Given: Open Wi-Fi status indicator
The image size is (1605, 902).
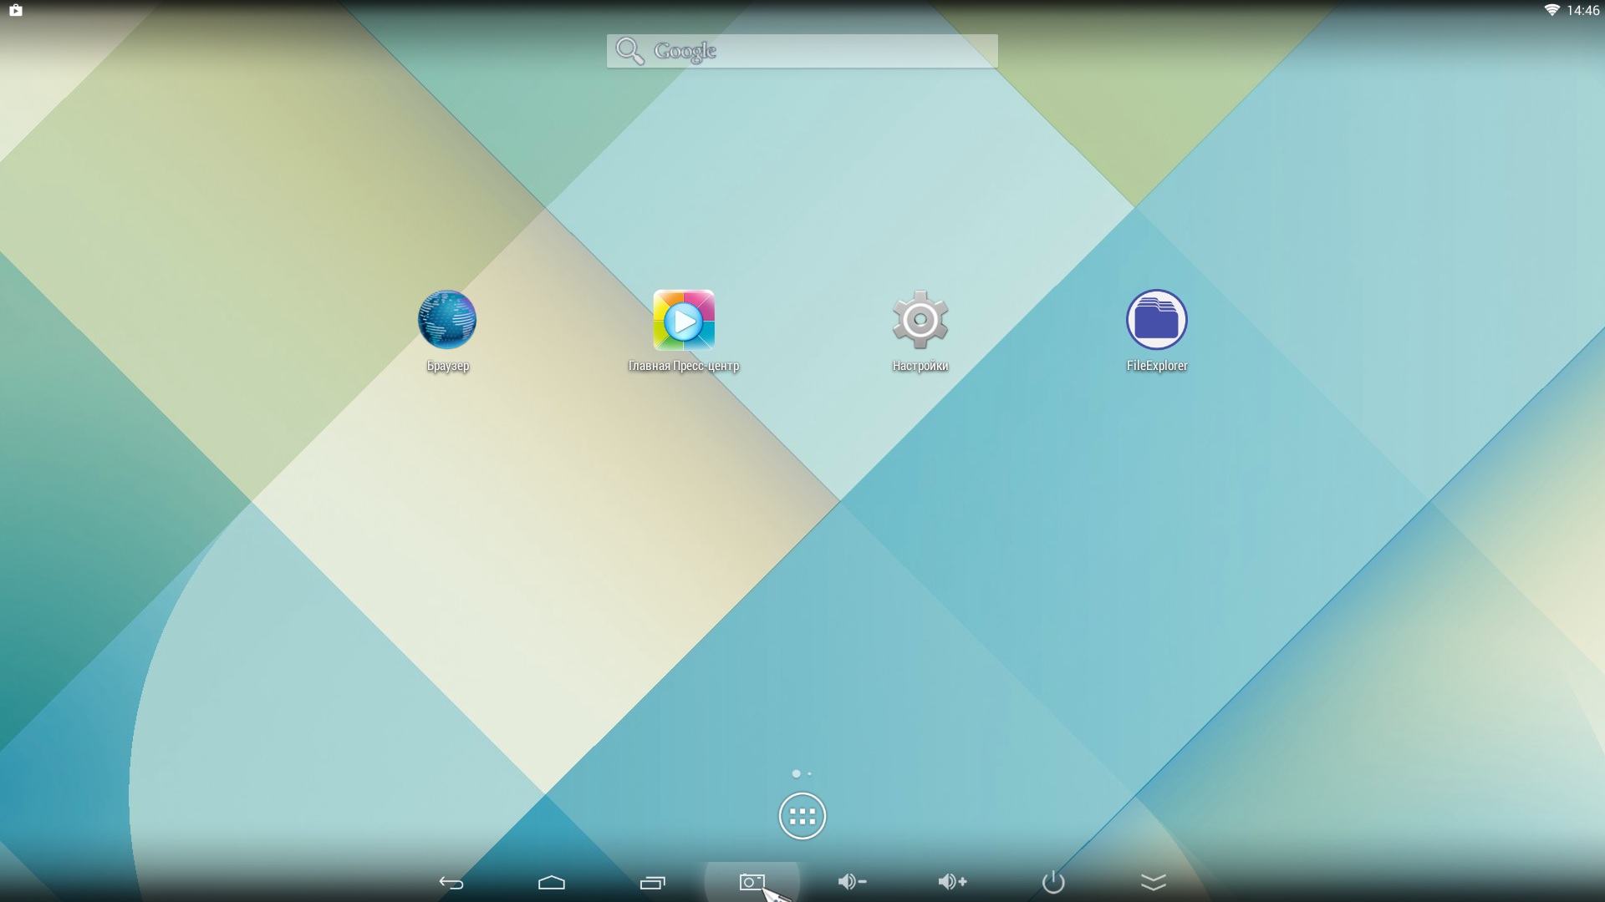Looking at the screenshot, I should pos(1551,10).
